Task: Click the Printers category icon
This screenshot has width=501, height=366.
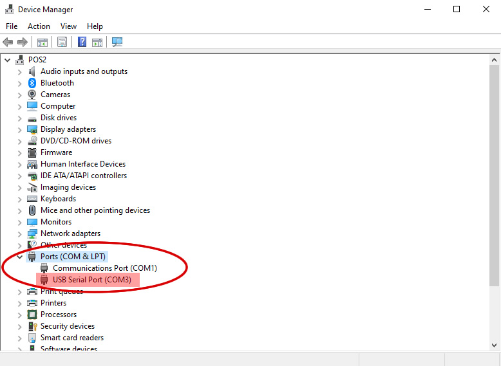Action: (x=32, y=303)
